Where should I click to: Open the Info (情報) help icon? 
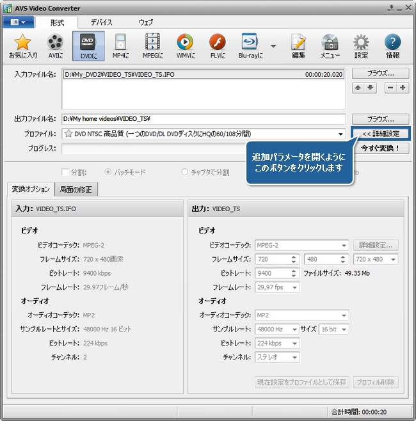pos(392,46)
